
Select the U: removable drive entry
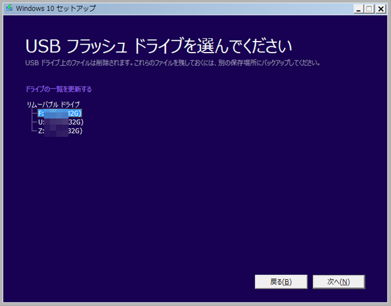click(60, 122)
